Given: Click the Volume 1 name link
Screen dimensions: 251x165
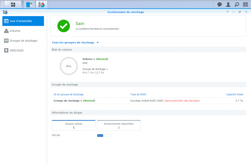Looking at the screenshot, I should 89,59.
